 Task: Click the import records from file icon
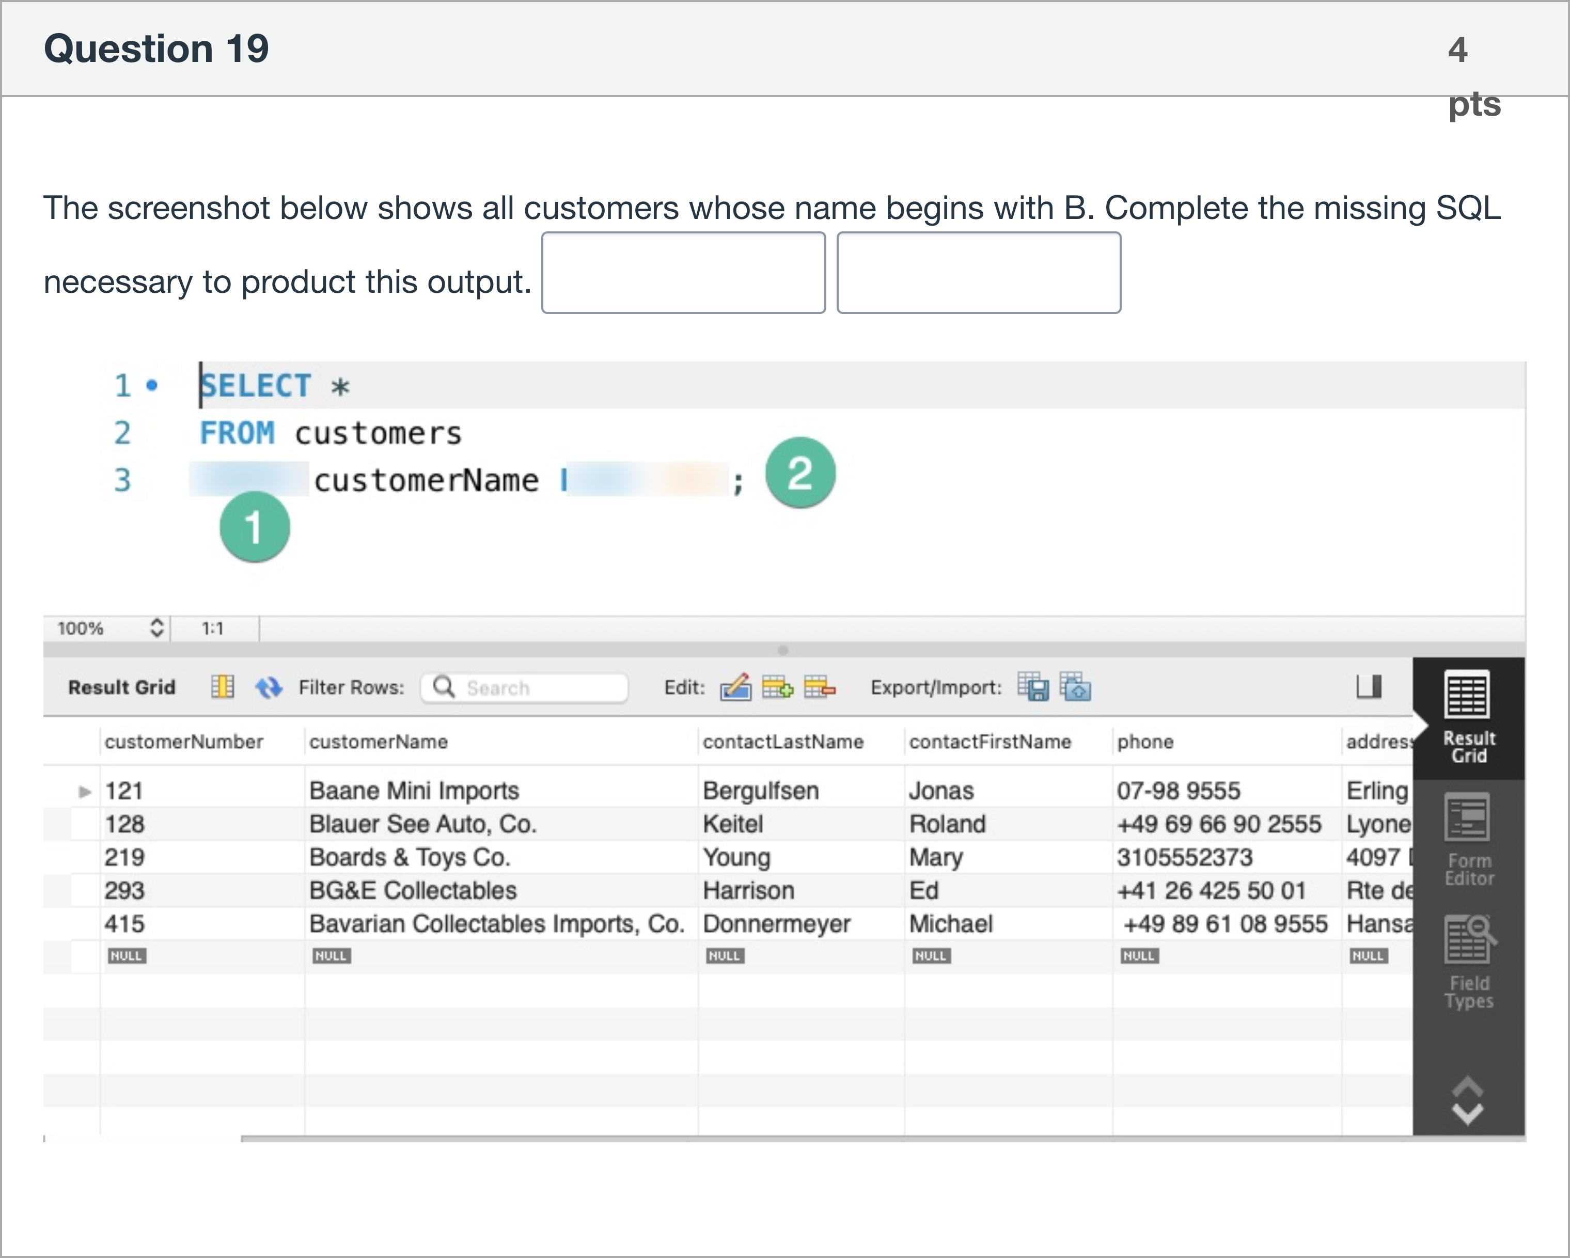point(1076,686)
